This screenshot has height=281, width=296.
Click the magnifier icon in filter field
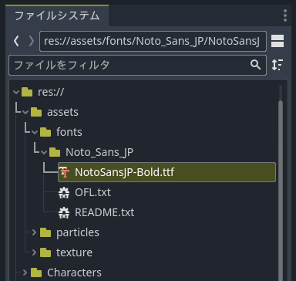[x=255, y=65]
